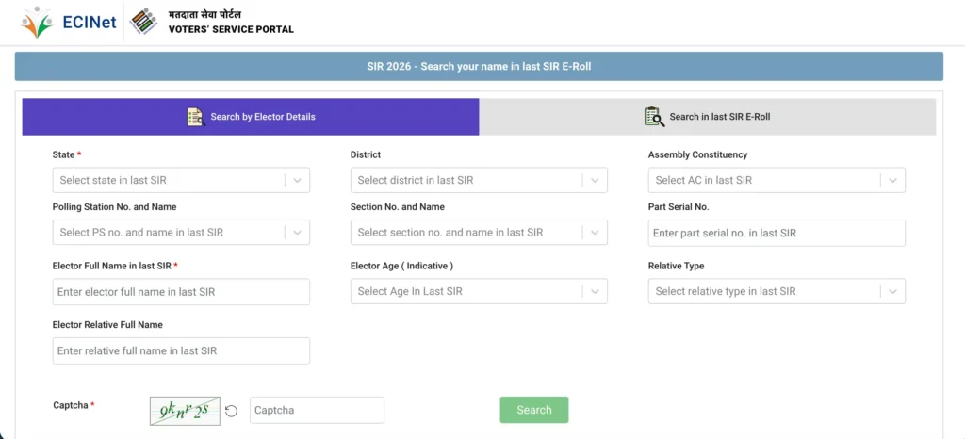Viewport: 965px width, 439px height.
Task: Click the captcha image
Action: coord(185,411)
